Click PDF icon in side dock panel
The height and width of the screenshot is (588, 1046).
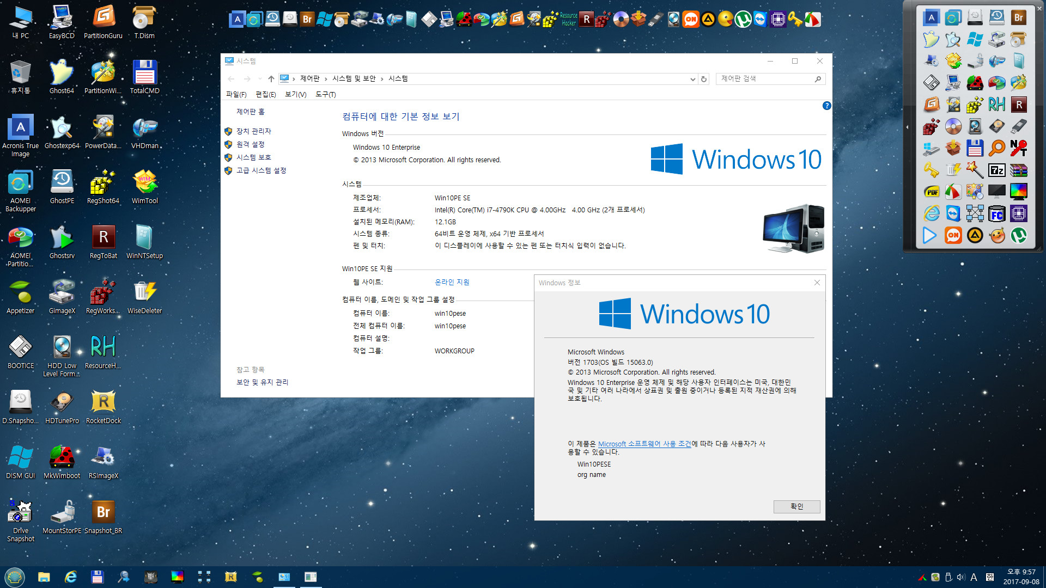pos(931,192)
